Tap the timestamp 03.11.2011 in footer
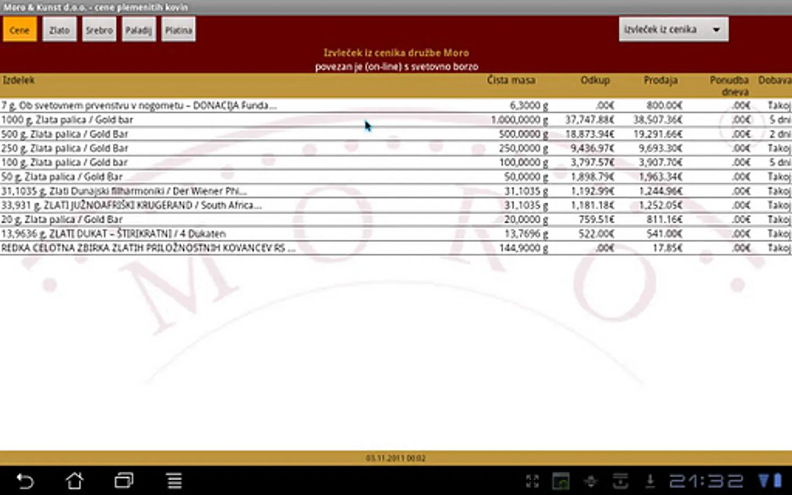The image size is (792, 495). tap(396, 458)
